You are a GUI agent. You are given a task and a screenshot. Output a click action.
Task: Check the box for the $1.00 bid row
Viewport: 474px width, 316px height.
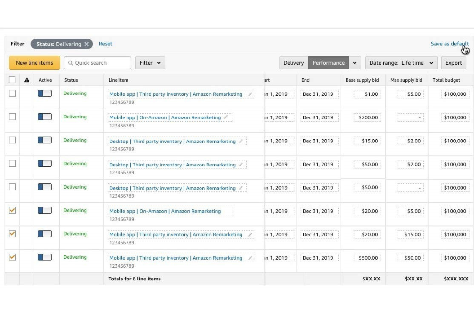pyautogui.click(x=12, y=93)
